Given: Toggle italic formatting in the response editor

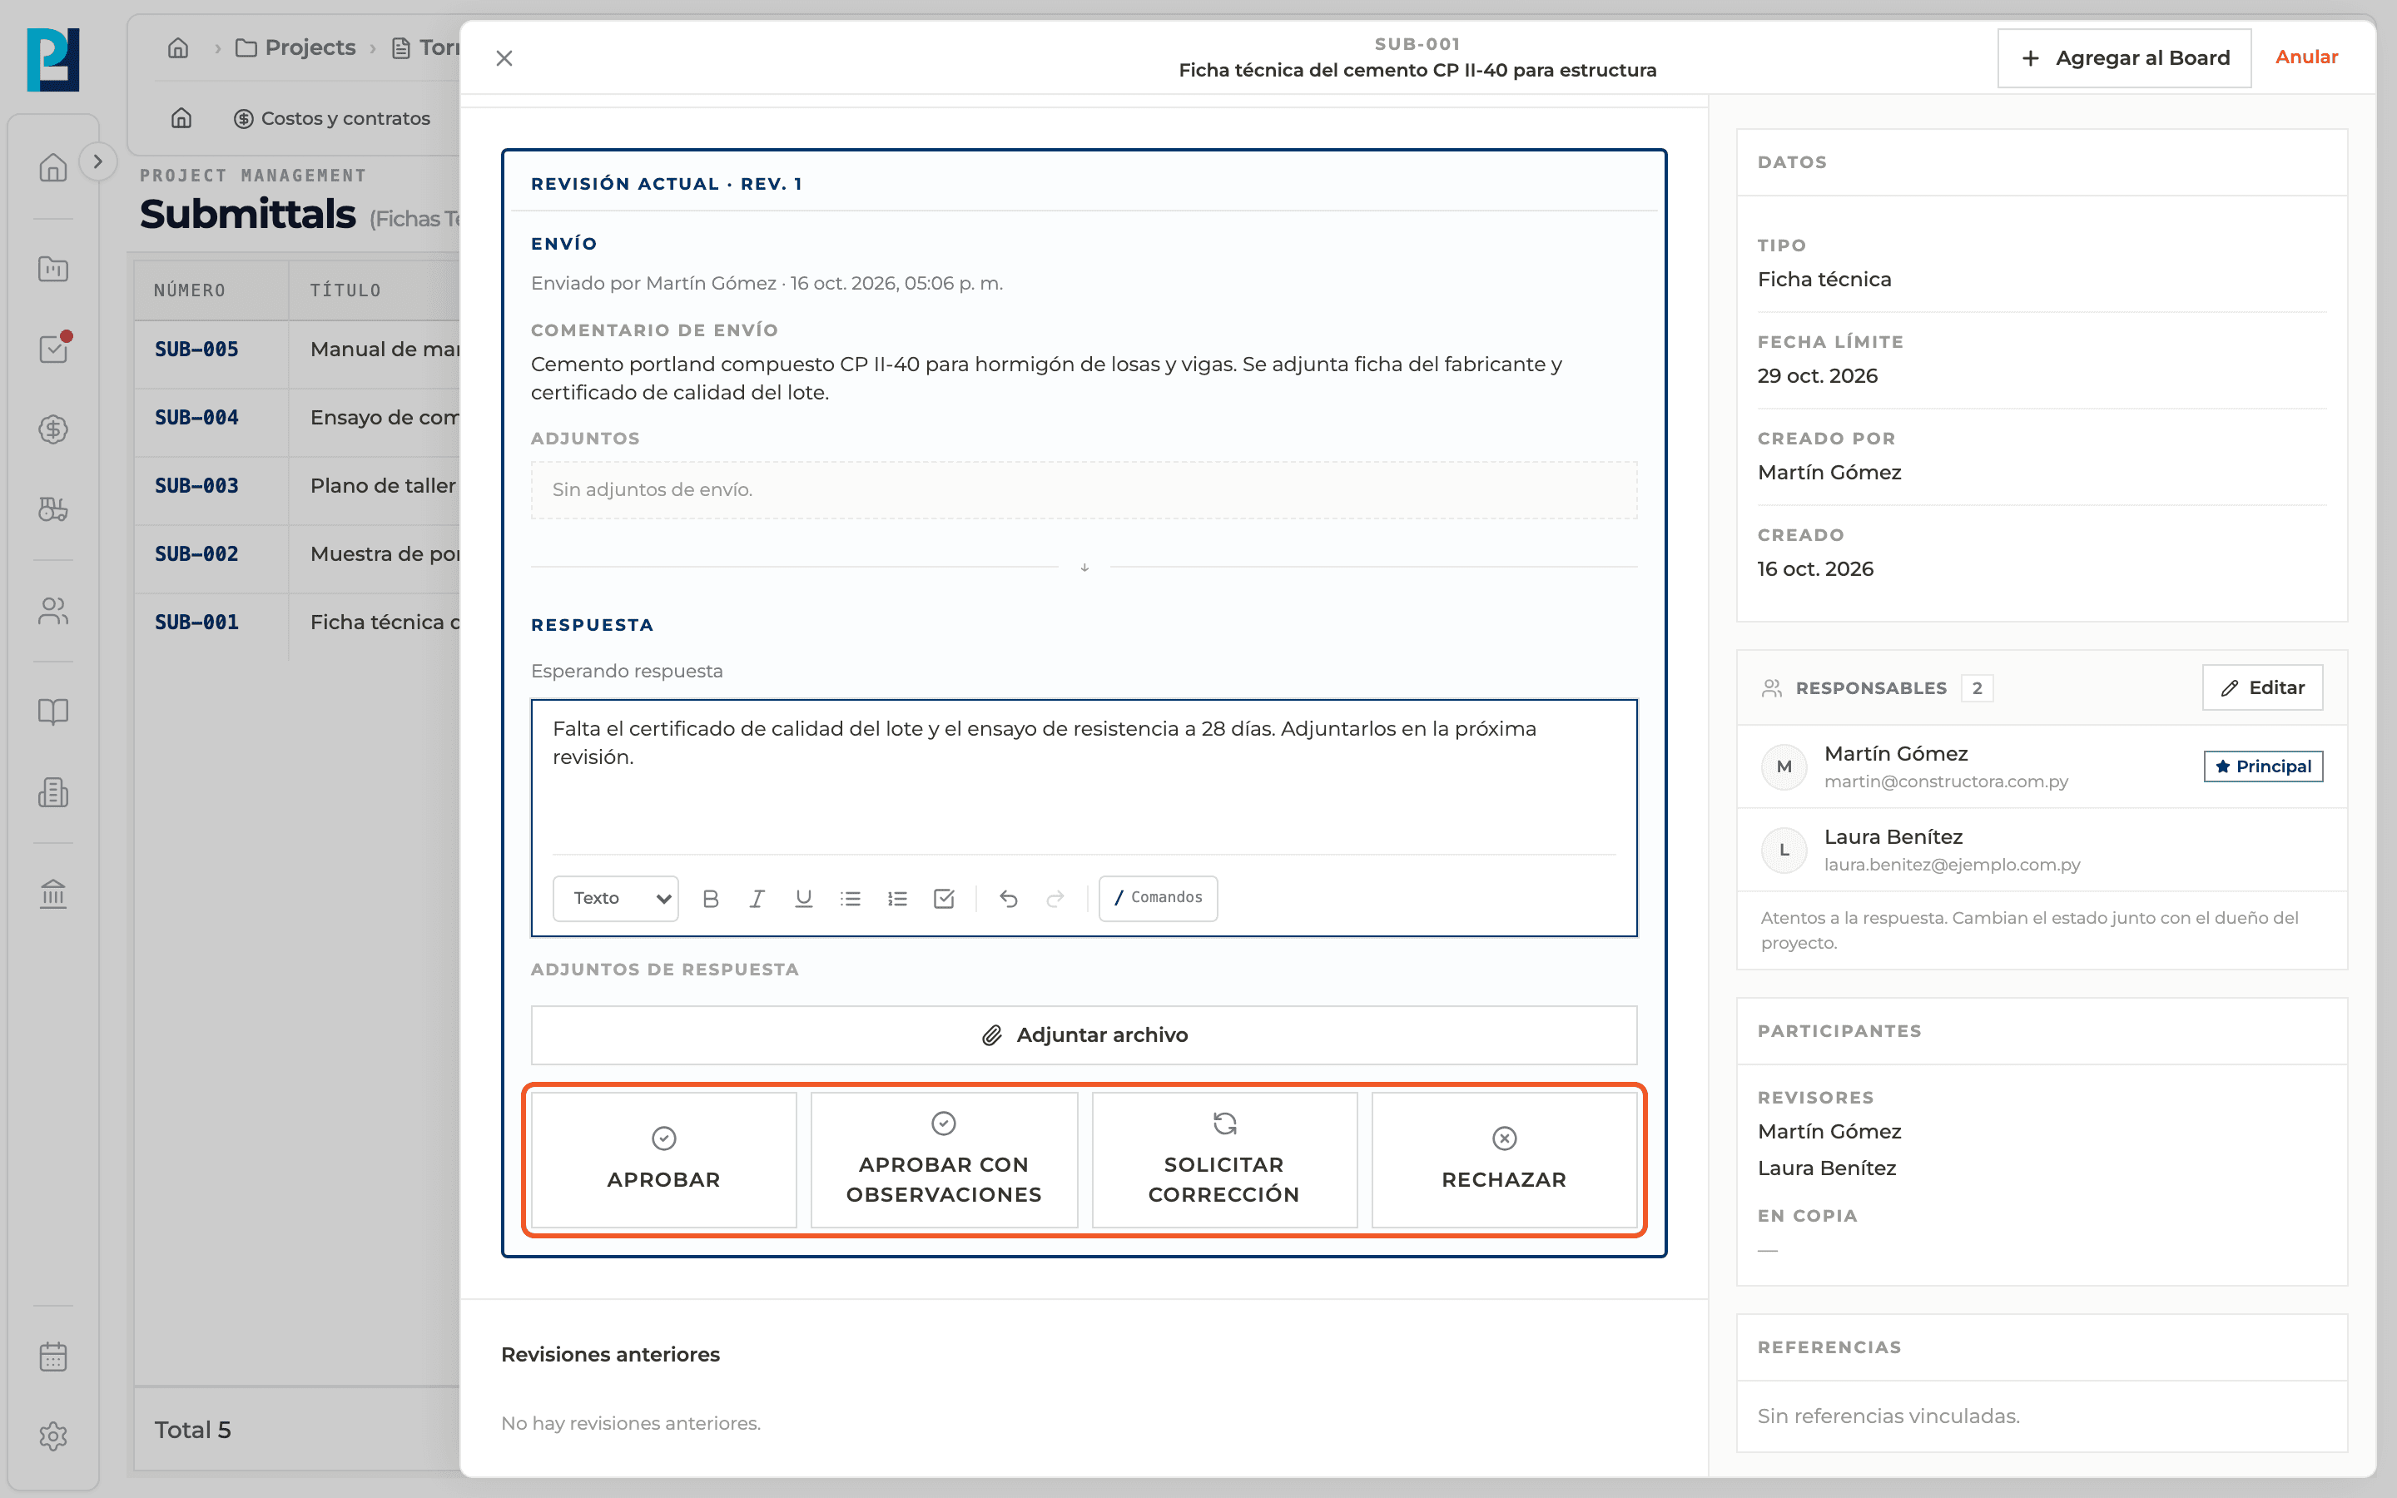Looking at the screenshot, I should pos(757,898).
